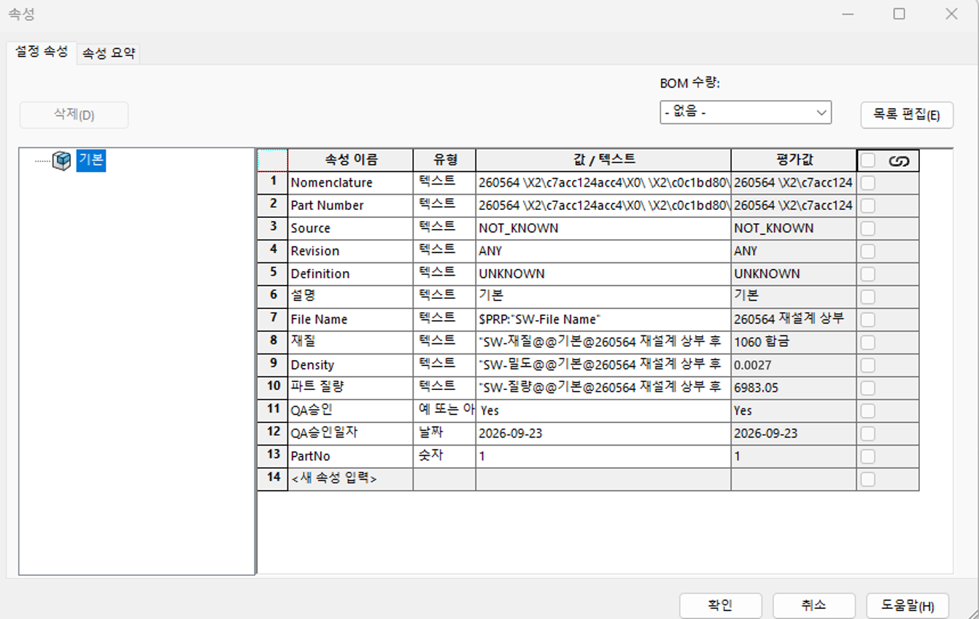Select the Density property name cell

[350, 365]
